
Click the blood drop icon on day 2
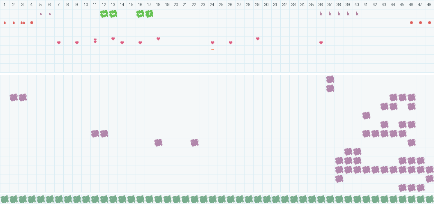click(14, 23)
